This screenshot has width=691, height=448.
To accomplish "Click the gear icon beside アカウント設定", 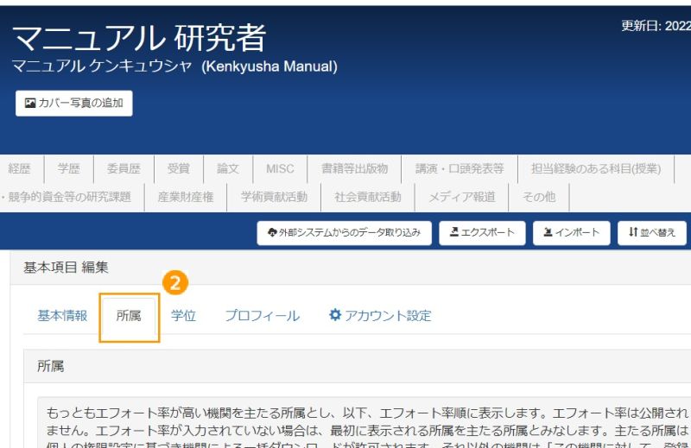I will (x=335, y=315).
